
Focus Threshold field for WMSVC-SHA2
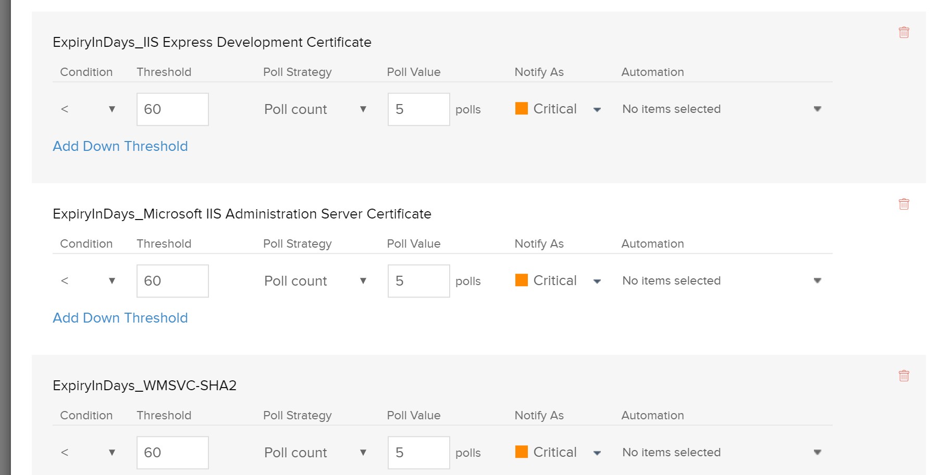[x=172, y=453]
